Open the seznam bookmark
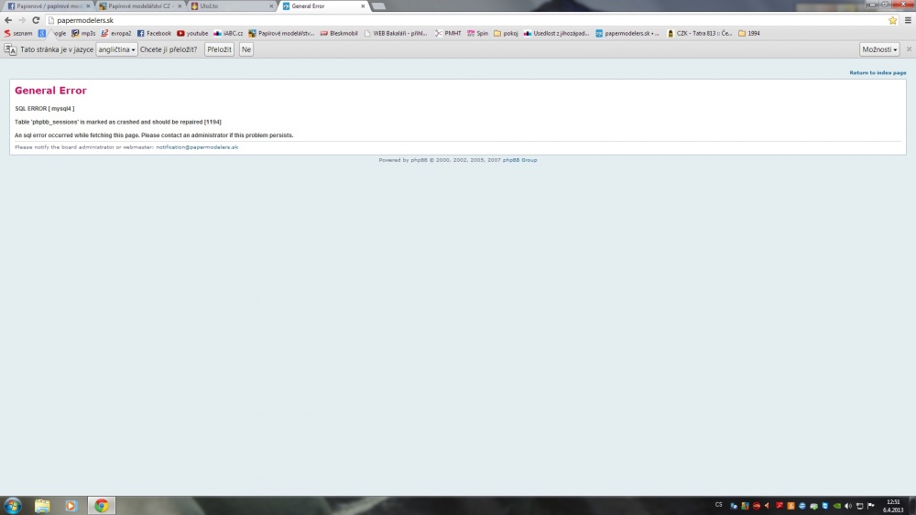This screenshot has height=515, width=916. pyautogui.click(x=18, y=33)
